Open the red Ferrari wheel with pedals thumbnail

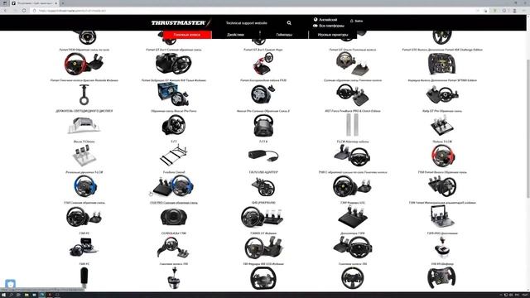point(84,64)
